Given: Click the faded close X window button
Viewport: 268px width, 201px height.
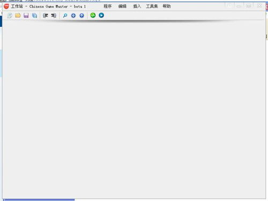Looking at the screenshot, I should pos(259,6).
